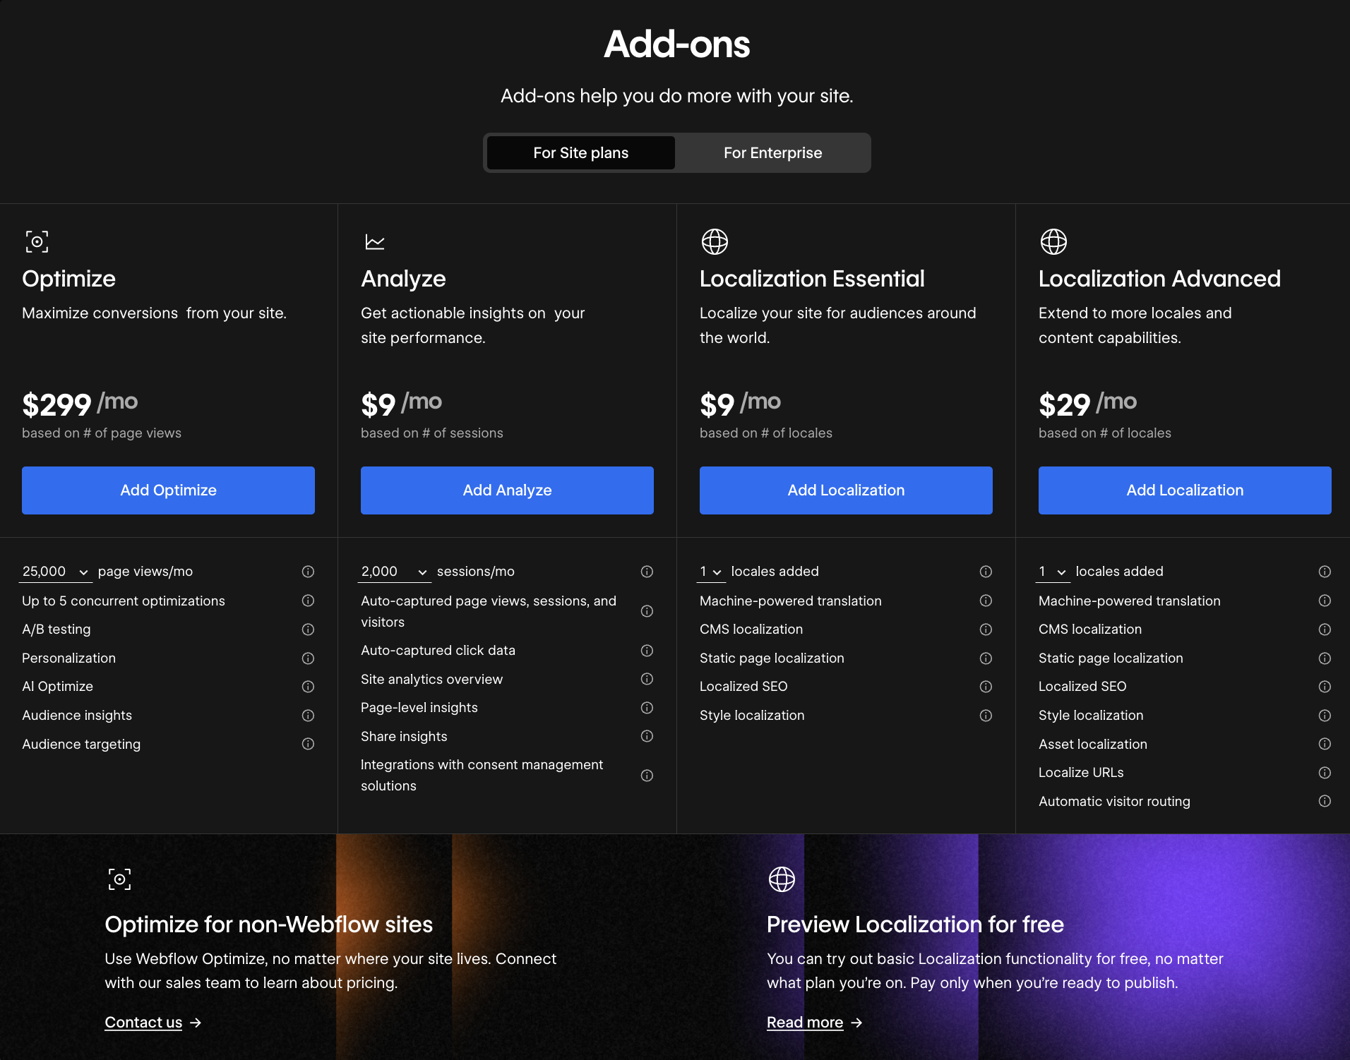This screenshot has height=1060, width=1350.
Task: Click the Automatic visitor routing feature label
Action: [x=1114, y=801]
